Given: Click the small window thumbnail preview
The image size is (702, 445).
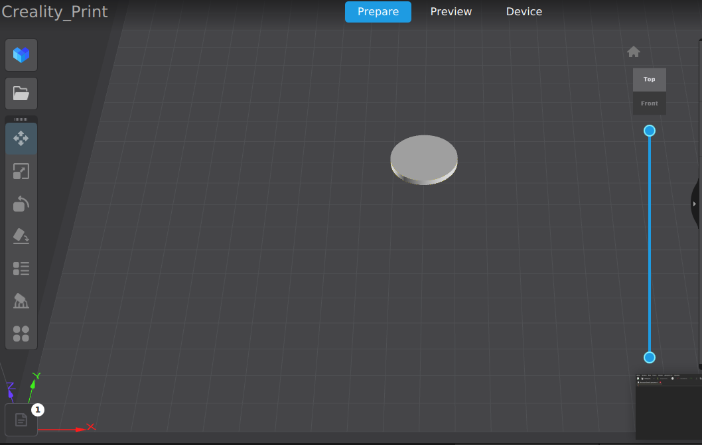Looking at the screenshot, I should [669, 407].
